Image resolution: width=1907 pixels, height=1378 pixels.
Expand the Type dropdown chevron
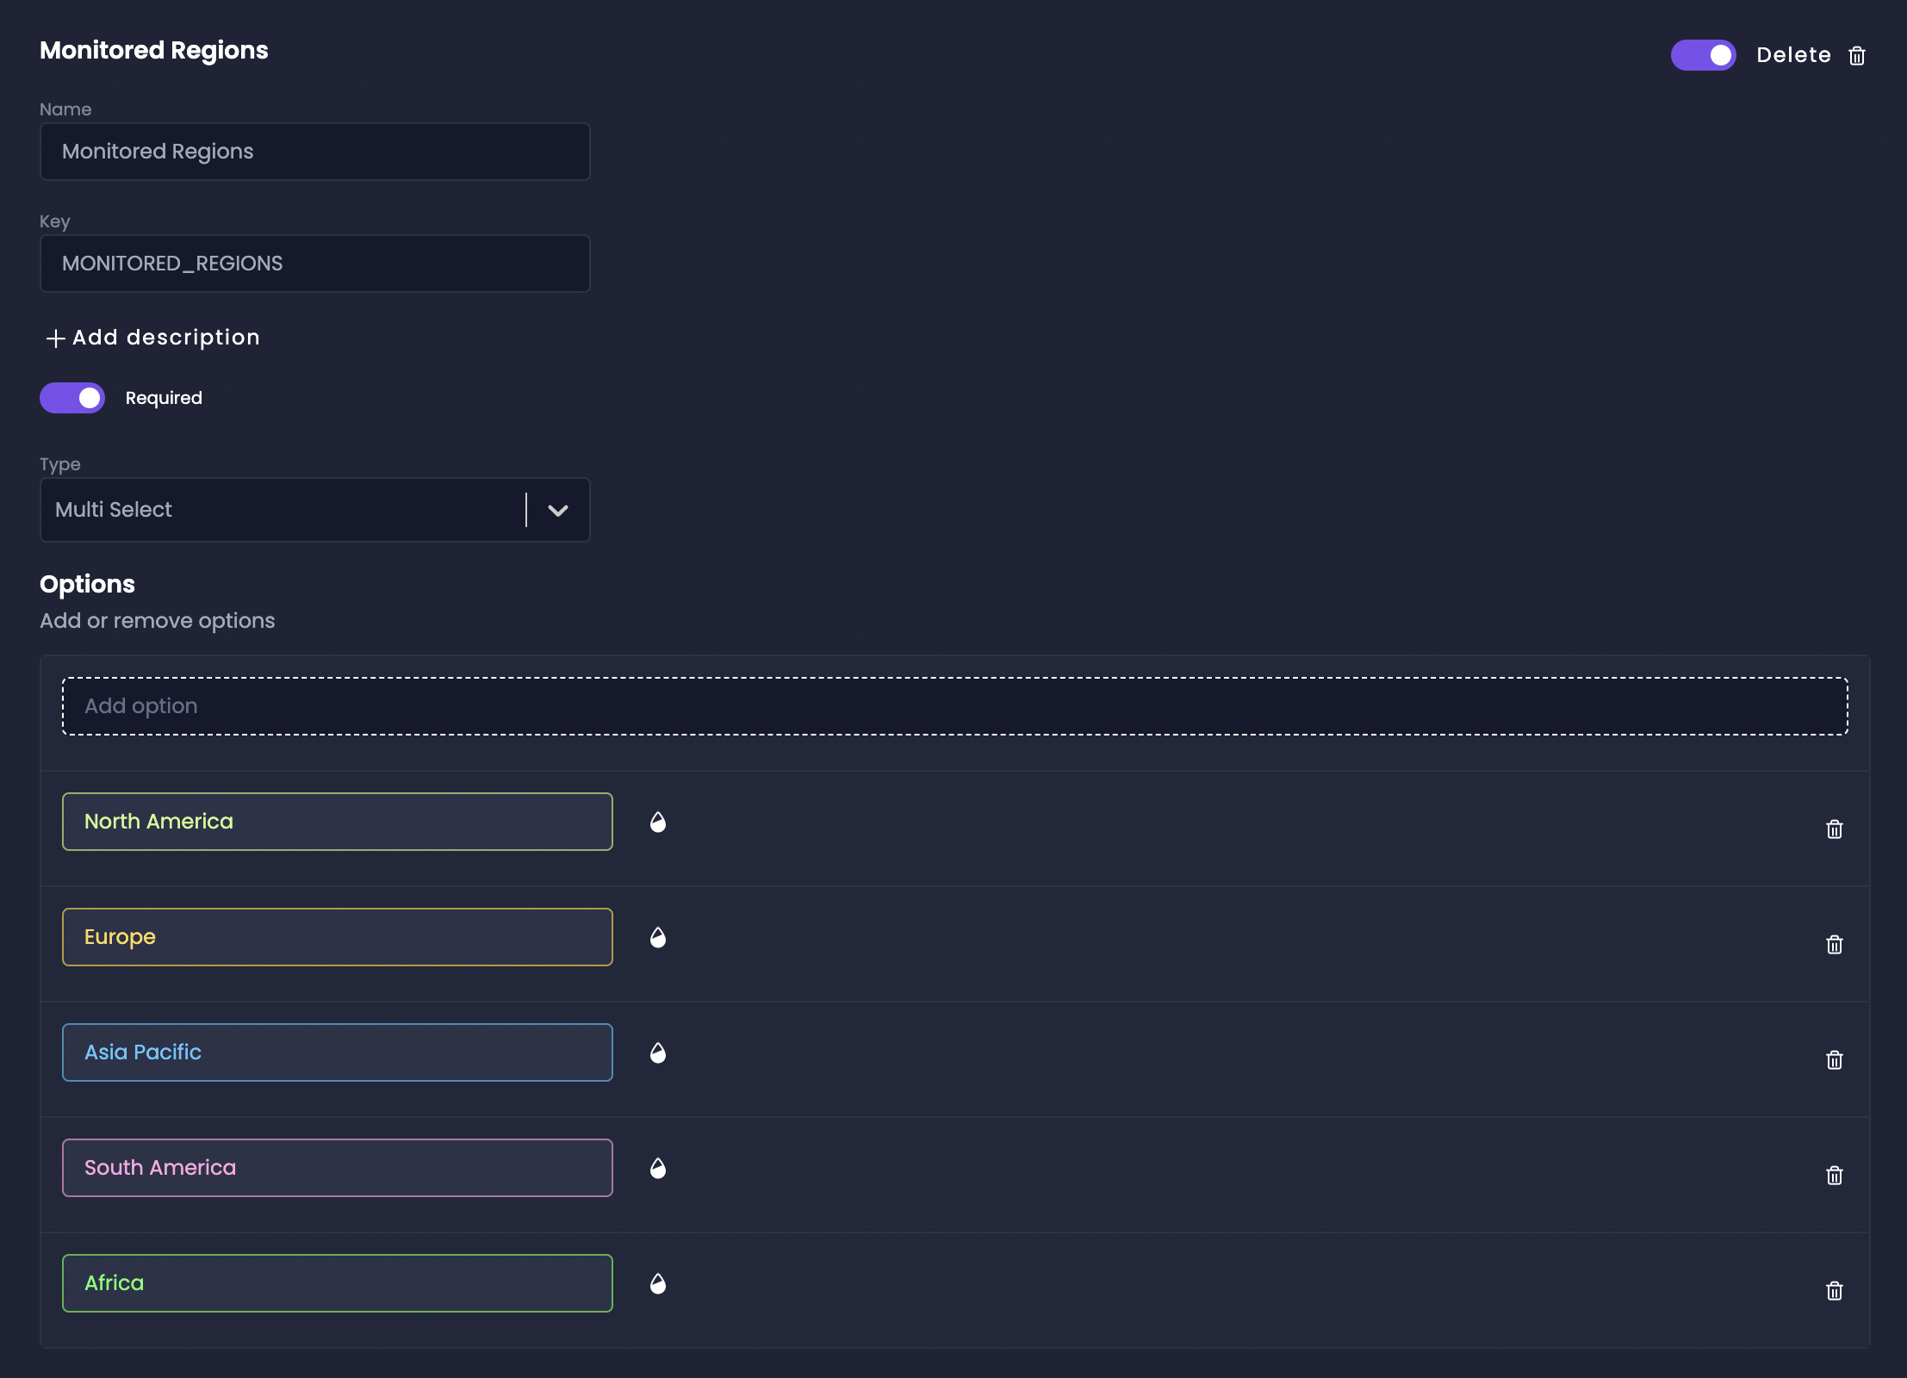pos(558,510)
